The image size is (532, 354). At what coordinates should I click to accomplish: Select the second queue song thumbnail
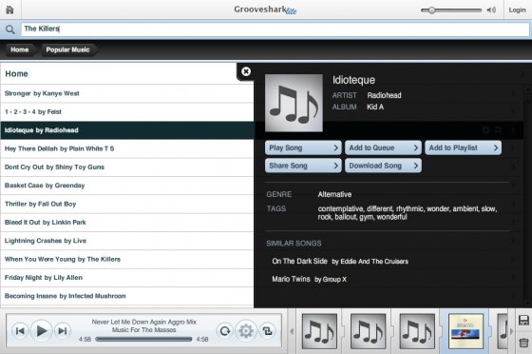click(369, 331)
